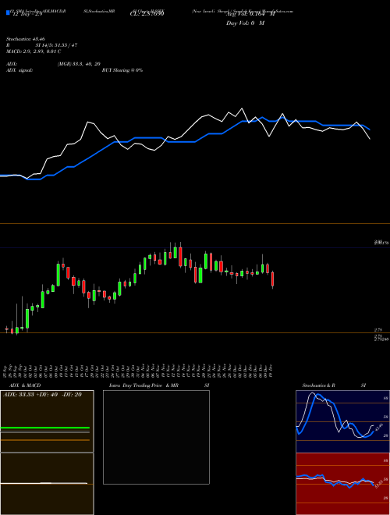Click the 'Intra Day Trading Price & MR' heading

(144, 385)
